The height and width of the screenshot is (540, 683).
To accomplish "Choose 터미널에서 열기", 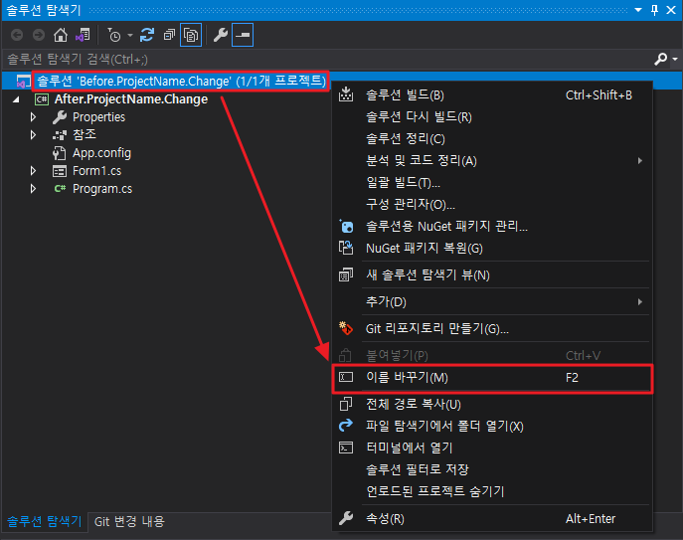I will 492,448.
